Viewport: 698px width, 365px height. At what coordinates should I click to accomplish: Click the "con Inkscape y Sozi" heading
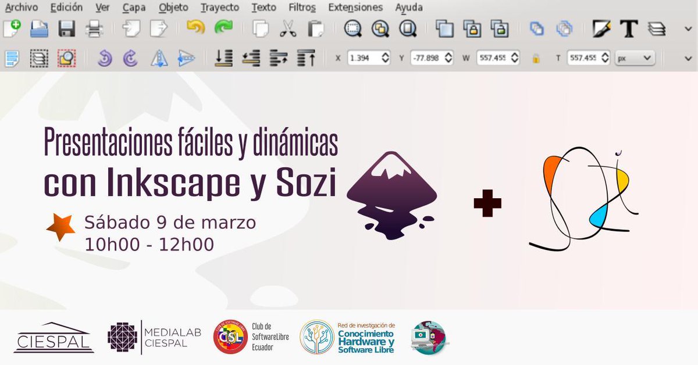[x=190, y=182]
